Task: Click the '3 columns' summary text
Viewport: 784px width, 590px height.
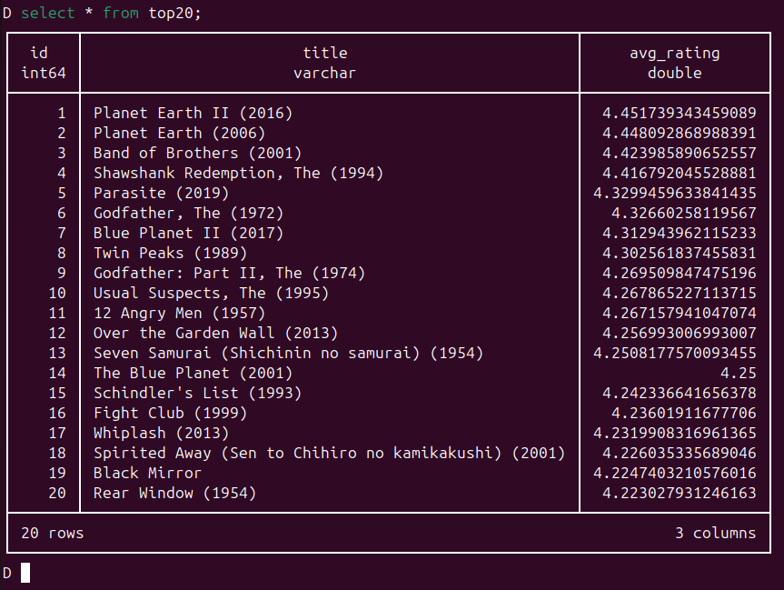Action: pyautogui.click(x=716, y=534)
